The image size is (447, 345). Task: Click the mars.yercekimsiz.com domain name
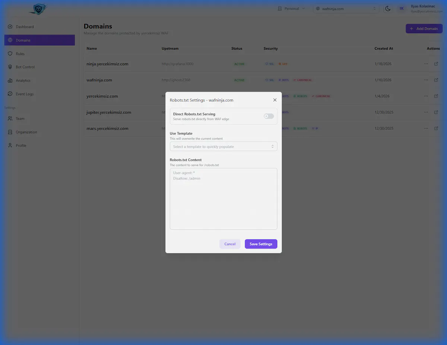point(107,129)
